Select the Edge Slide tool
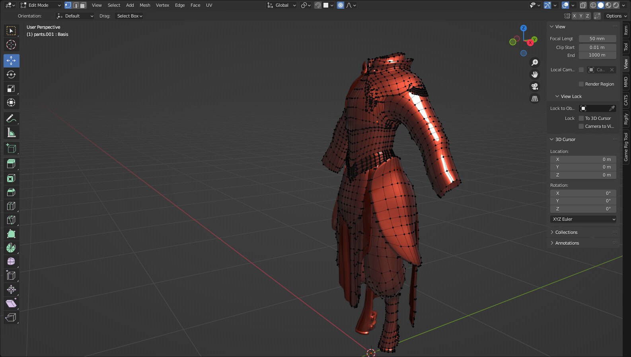631x357 pixels. 11,276
